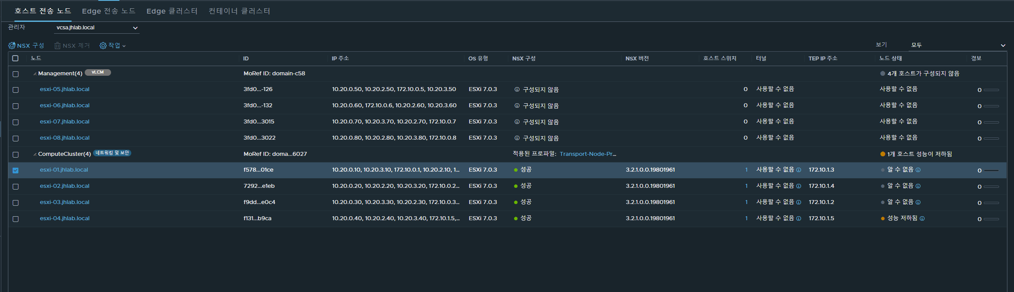
Task: Click the green 성공 status dot for esxi-02
Action: [516, 186]
